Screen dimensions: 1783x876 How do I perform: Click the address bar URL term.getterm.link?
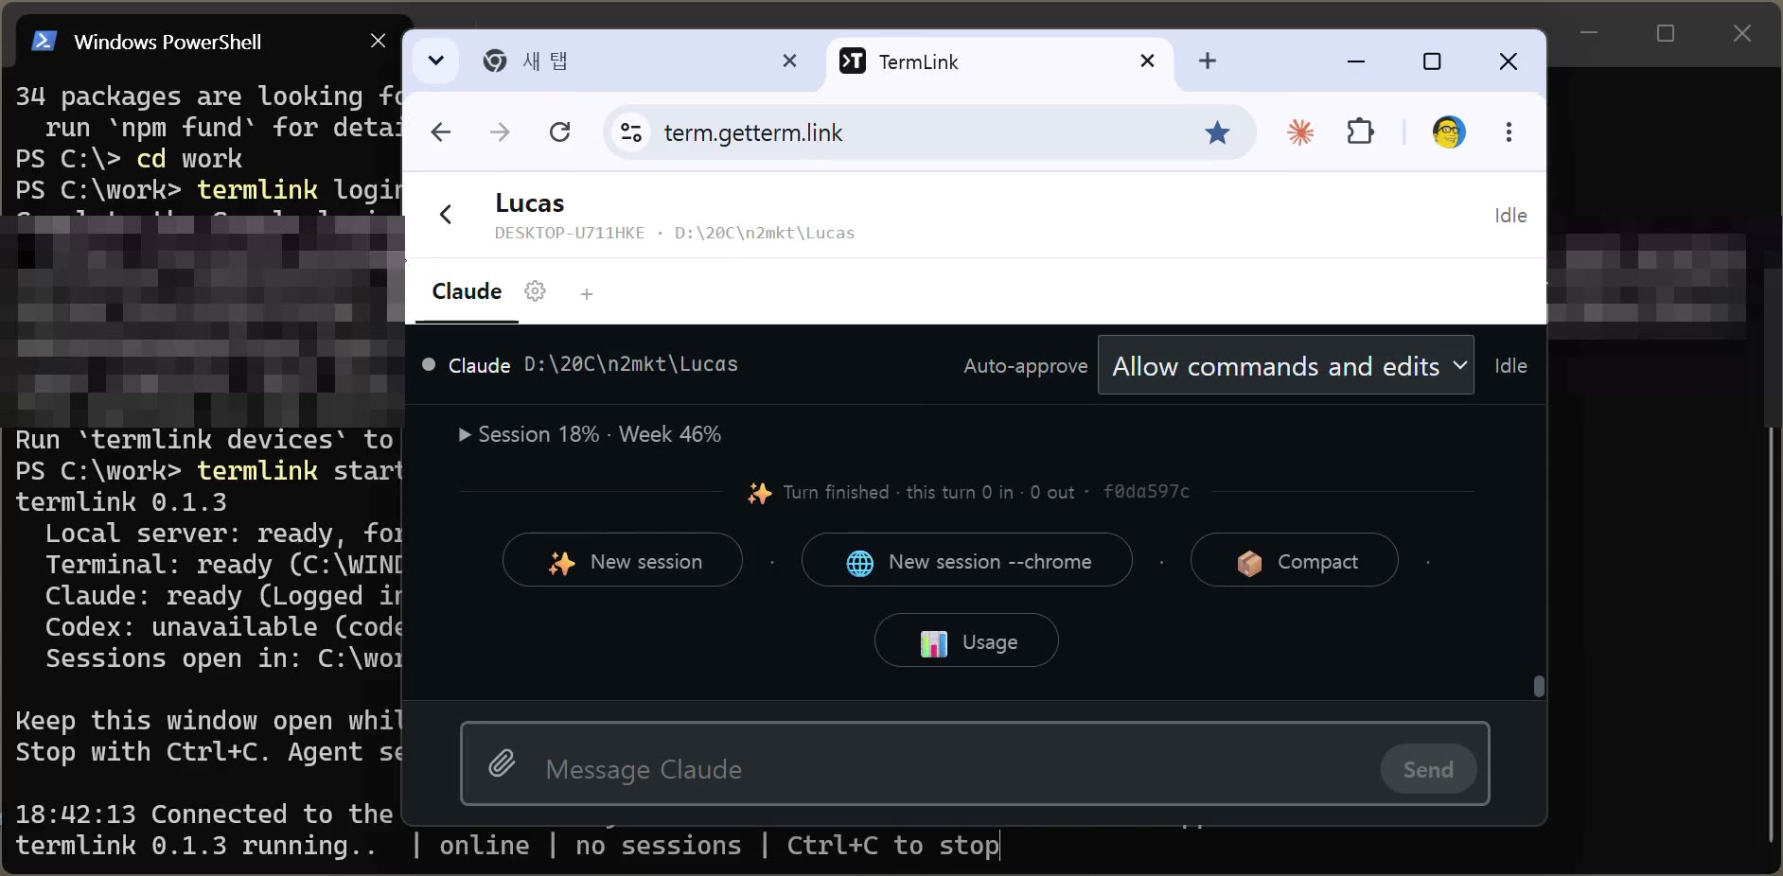(753, 132)
